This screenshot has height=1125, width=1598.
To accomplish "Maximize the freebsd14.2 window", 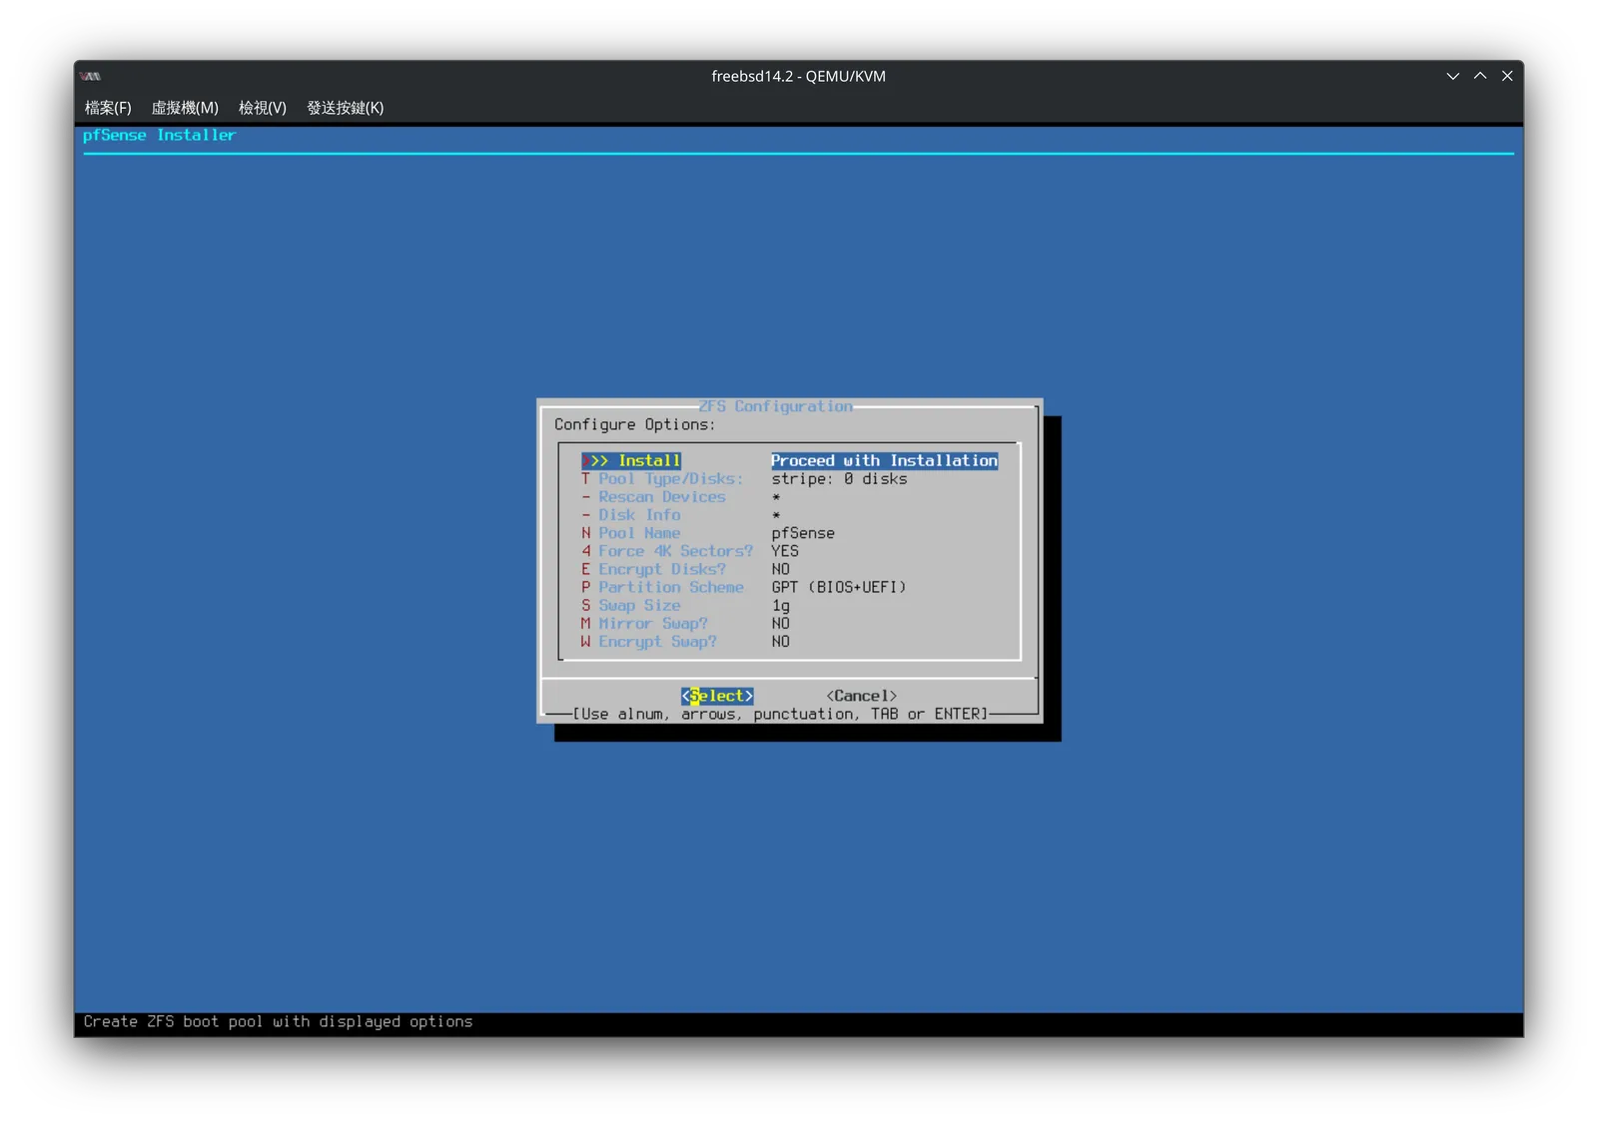I will (x=1480, y=76).
